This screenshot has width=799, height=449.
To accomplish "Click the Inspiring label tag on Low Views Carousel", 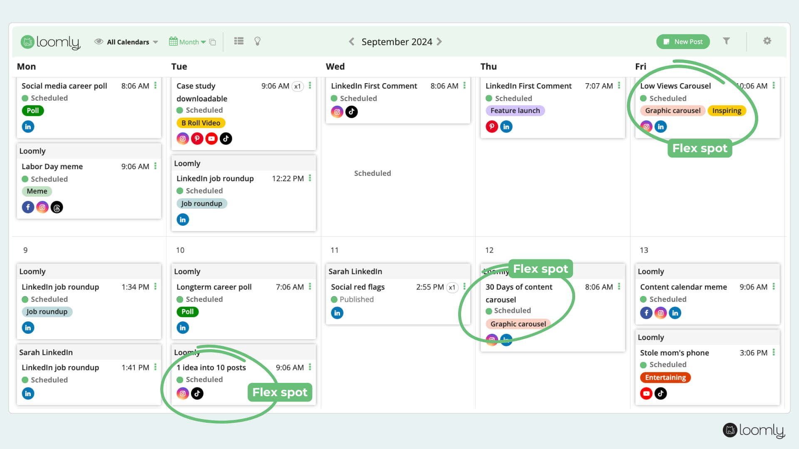I will coord(727,110).
